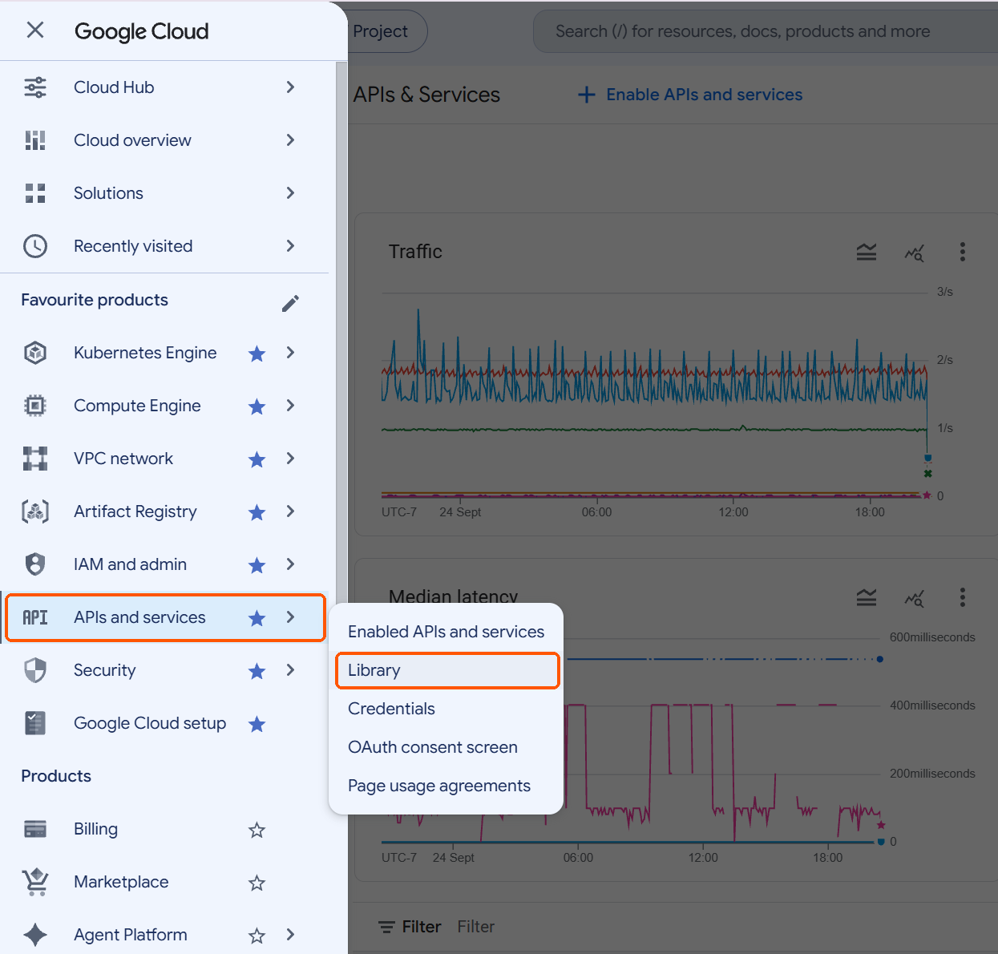Open the Median latency three-dot menu

pyautogui.click(x=963, y=597)
